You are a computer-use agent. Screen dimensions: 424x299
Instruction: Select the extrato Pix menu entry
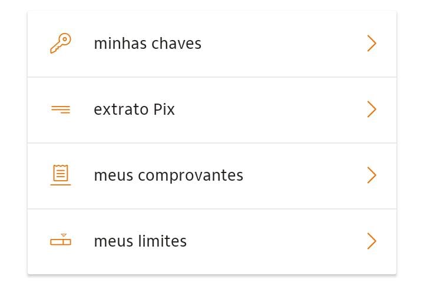[212, 110]
